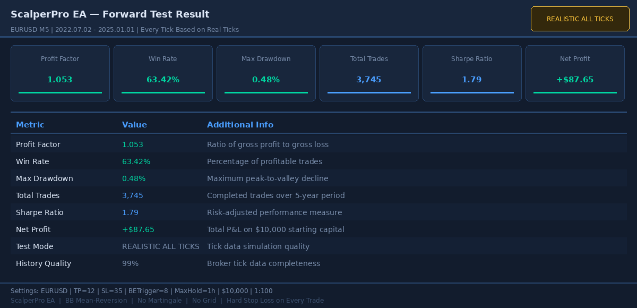Click the Max Drawdown row value 0.48%
The image size is (637, 308).
click(134, 178)
